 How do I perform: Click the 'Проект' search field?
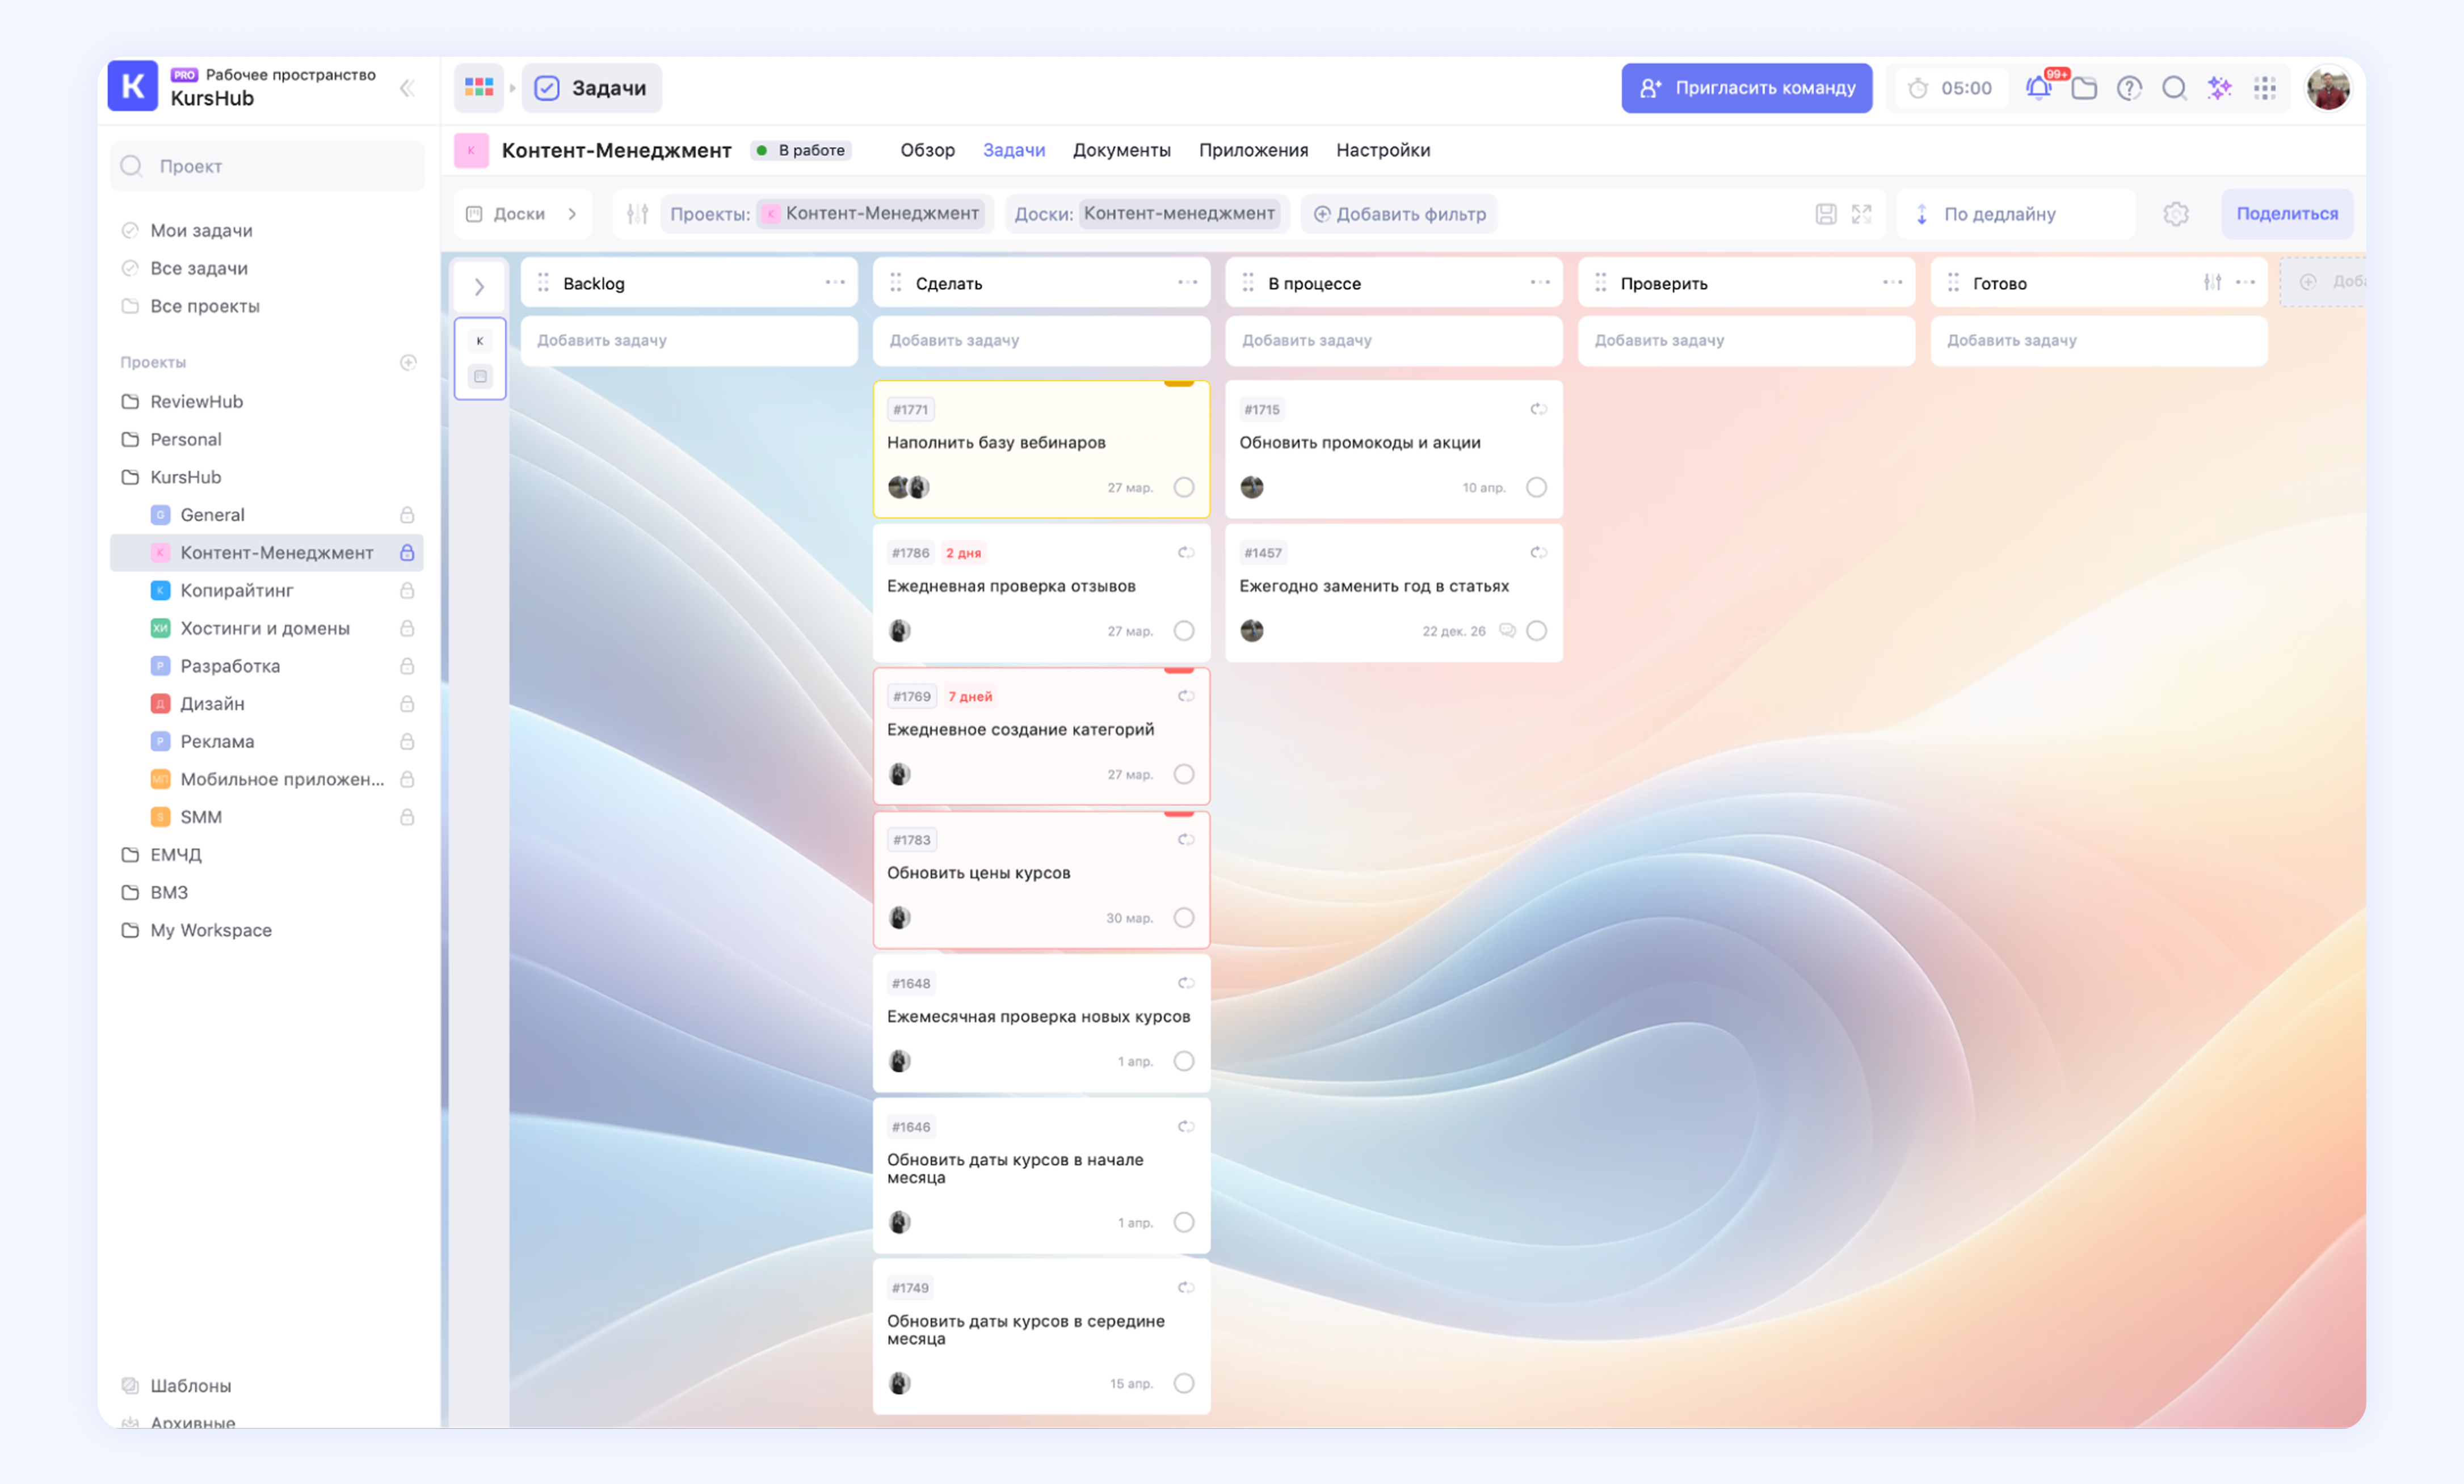(x=267, y=166)
